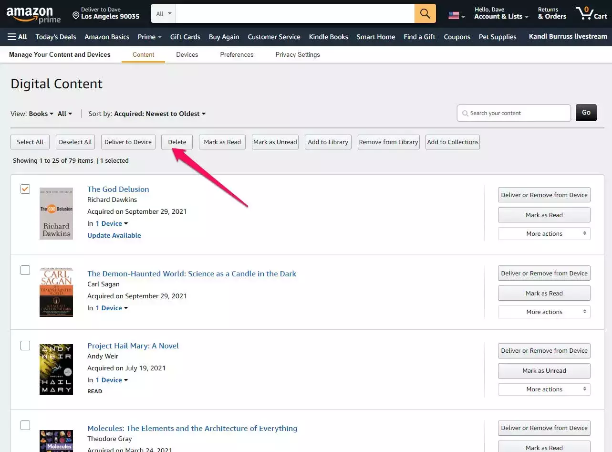This screenshot has width=612, height=452.
Task: Expand the View Books dropdown
Action: pyautogui.click(x=41, y=114)
